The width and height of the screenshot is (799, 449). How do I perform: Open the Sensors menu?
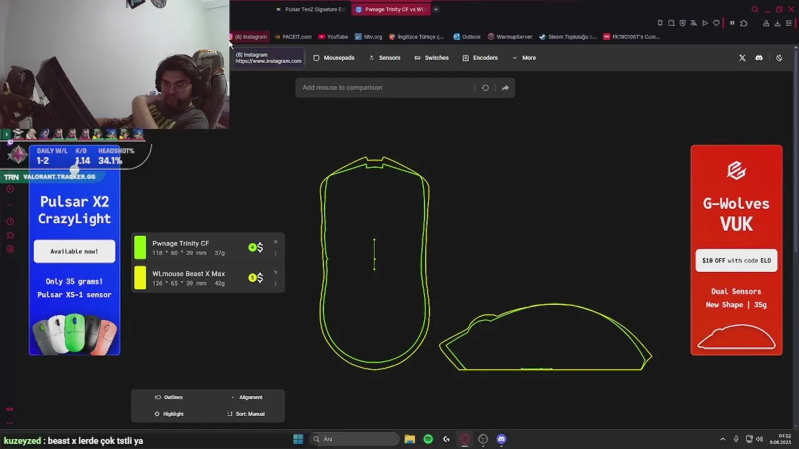(385, 58)
